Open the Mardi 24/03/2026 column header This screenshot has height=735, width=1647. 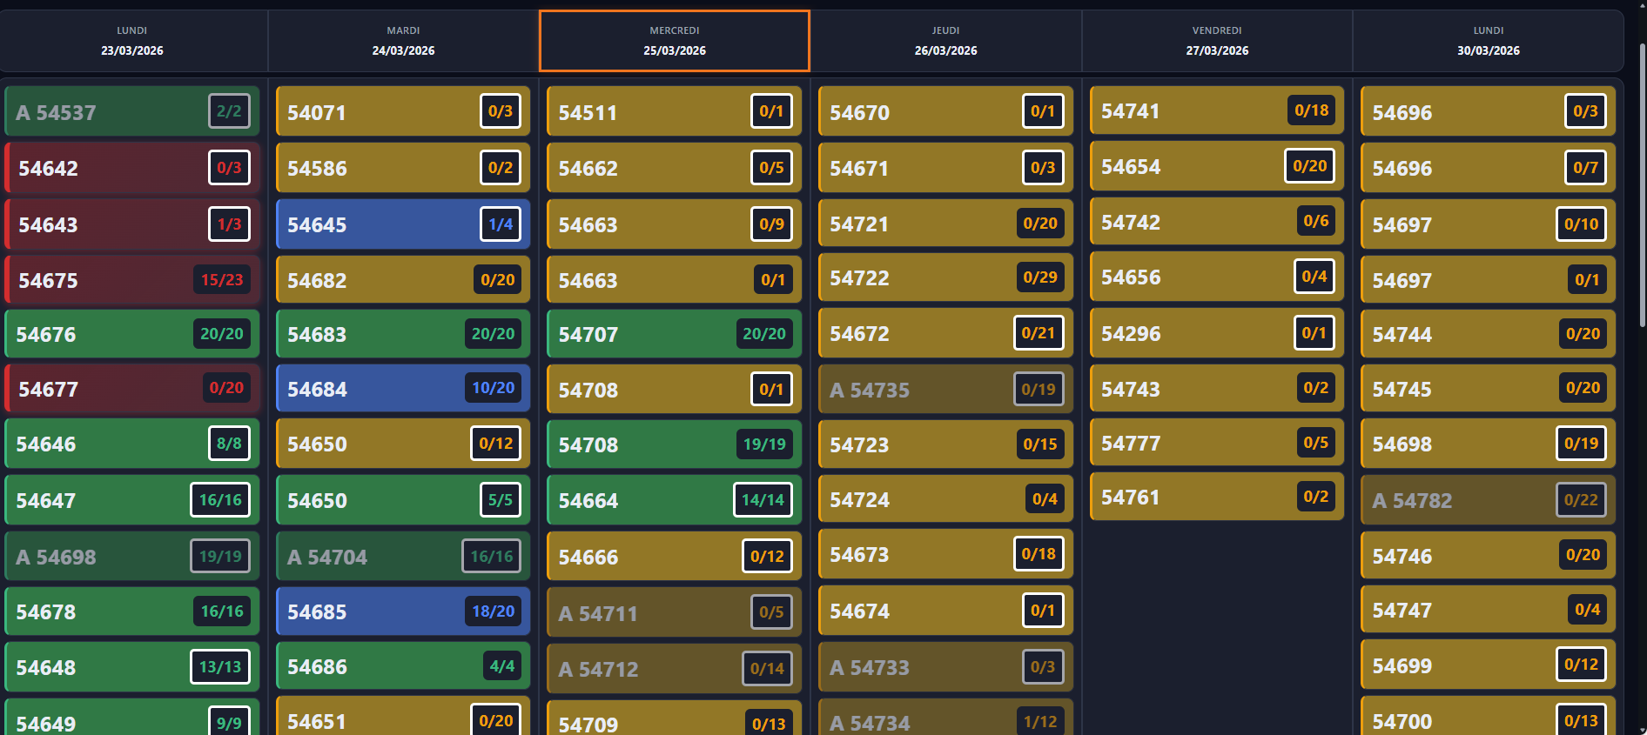[x=403, y=41]
